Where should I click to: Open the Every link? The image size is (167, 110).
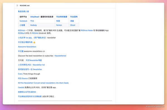point(20,74)
